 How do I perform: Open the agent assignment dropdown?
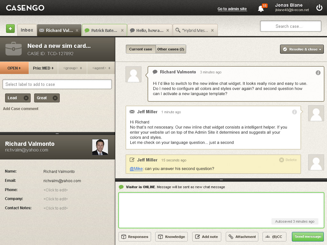click(x=101, y=68)
